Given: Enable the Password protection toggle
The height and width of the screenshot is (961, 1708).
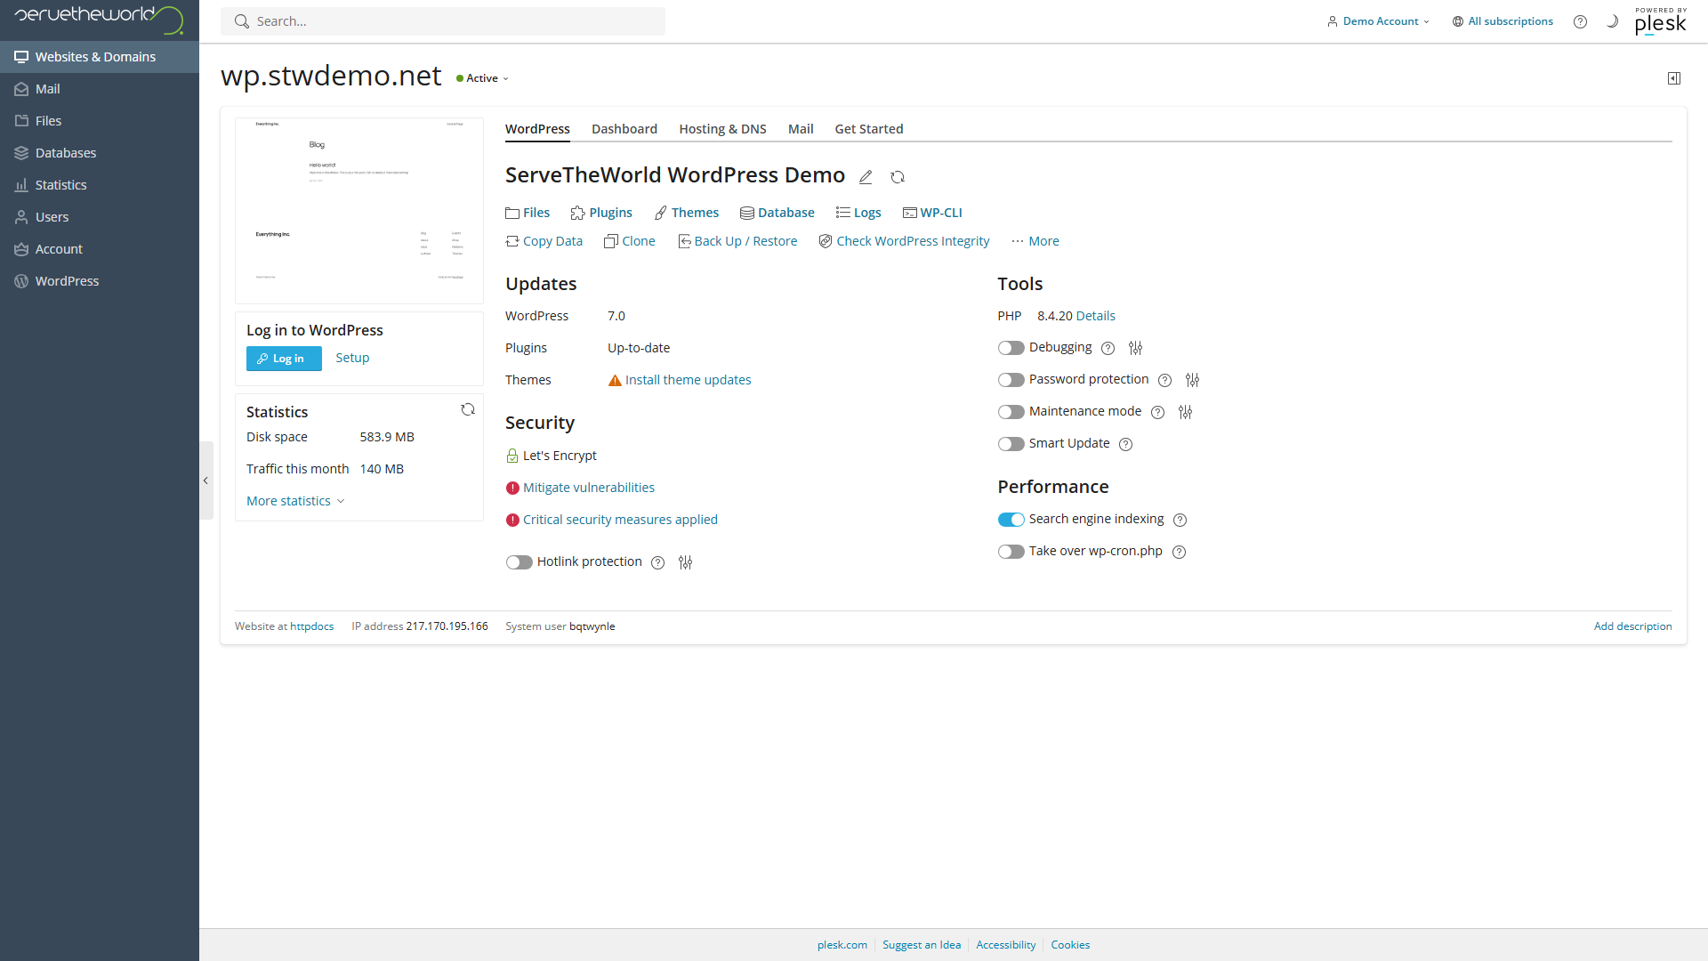Looking at the screenshot, I should (1011, 380).
